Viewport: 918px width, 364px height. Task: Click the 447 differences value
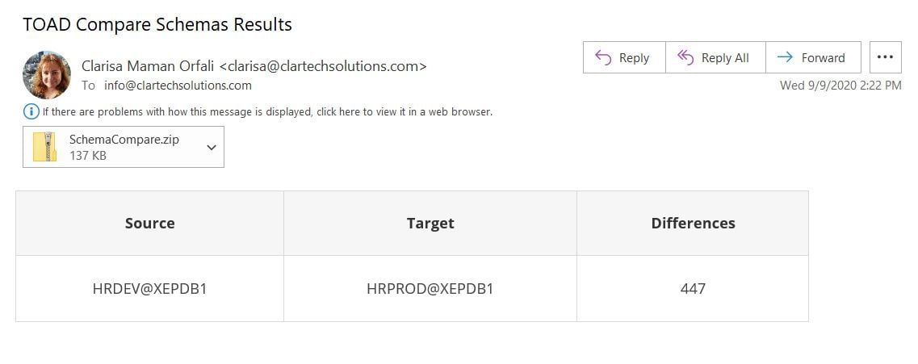694,288
